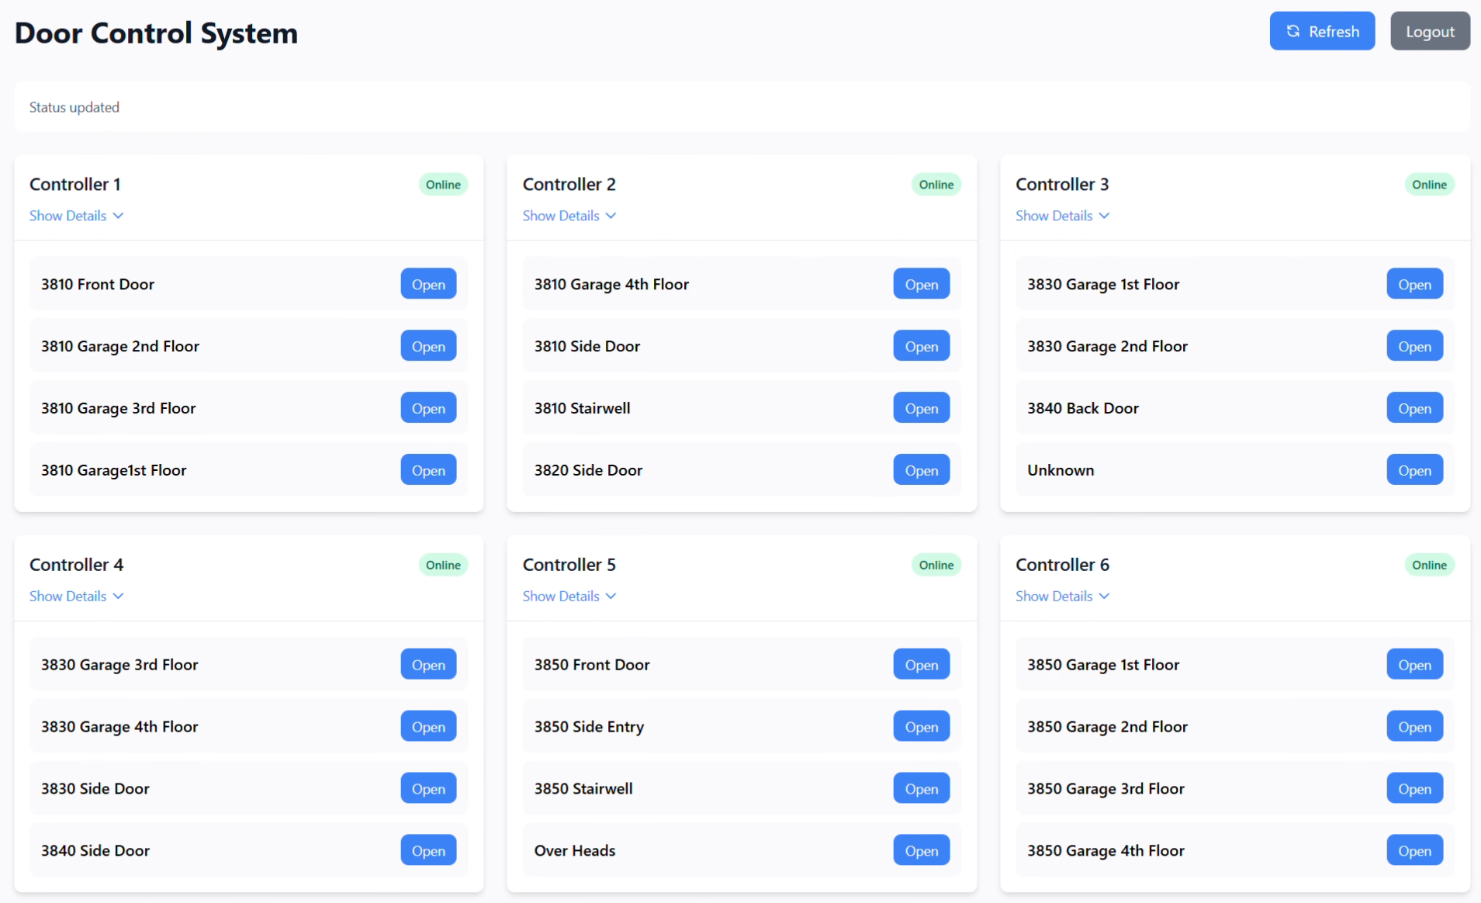Show details for Controller 5
The width and height of the screenshot is (1481, 903).
(x=569, y=596)
